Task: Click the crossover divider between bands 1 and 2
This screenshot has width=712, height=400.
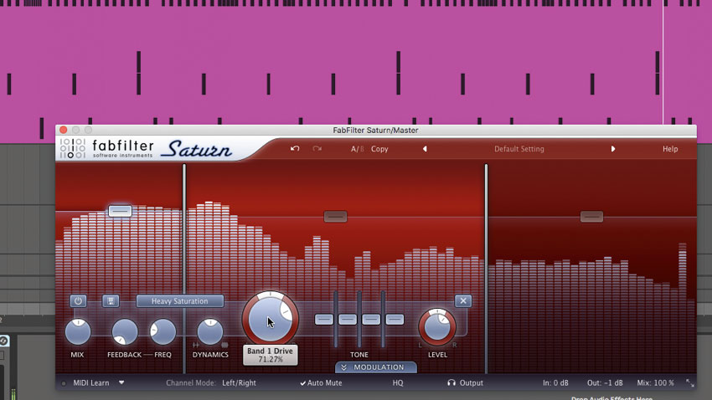Action: [184, 269]
